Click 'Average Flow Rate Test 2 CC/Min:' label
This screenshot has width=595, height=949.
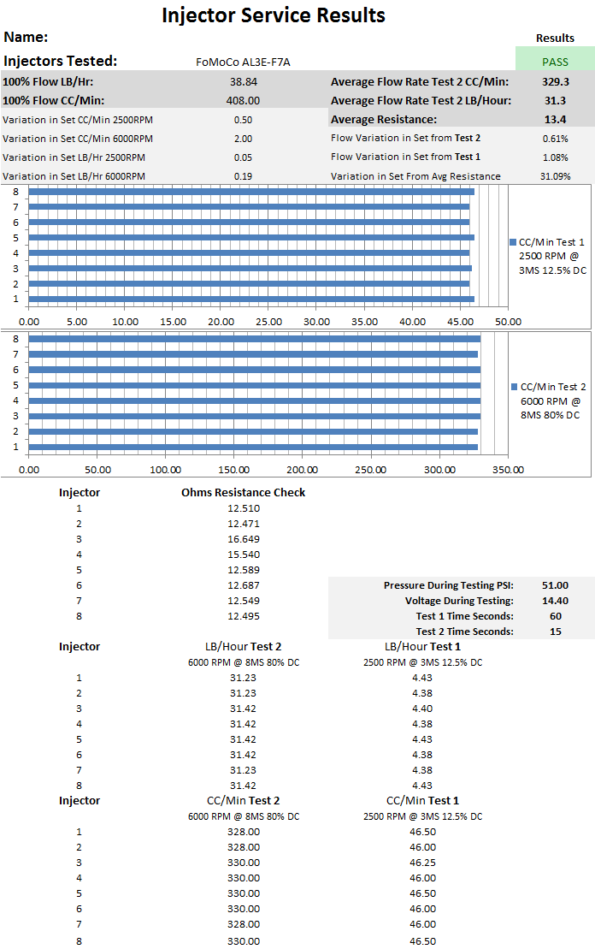(x=420, y=81)
